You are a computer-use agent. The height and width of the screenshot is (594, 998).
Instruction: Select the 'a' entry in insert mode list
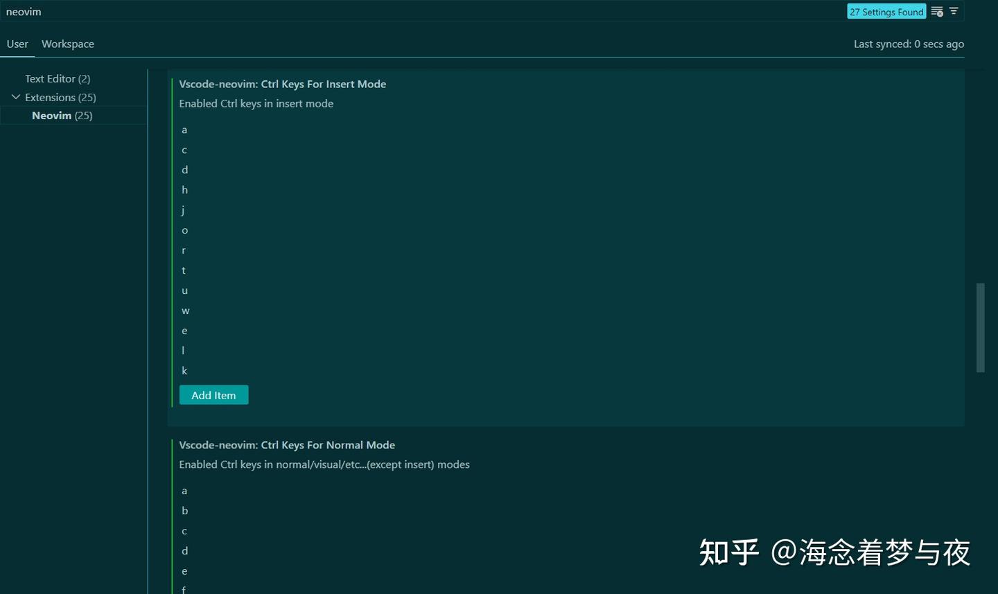[184, 130]
